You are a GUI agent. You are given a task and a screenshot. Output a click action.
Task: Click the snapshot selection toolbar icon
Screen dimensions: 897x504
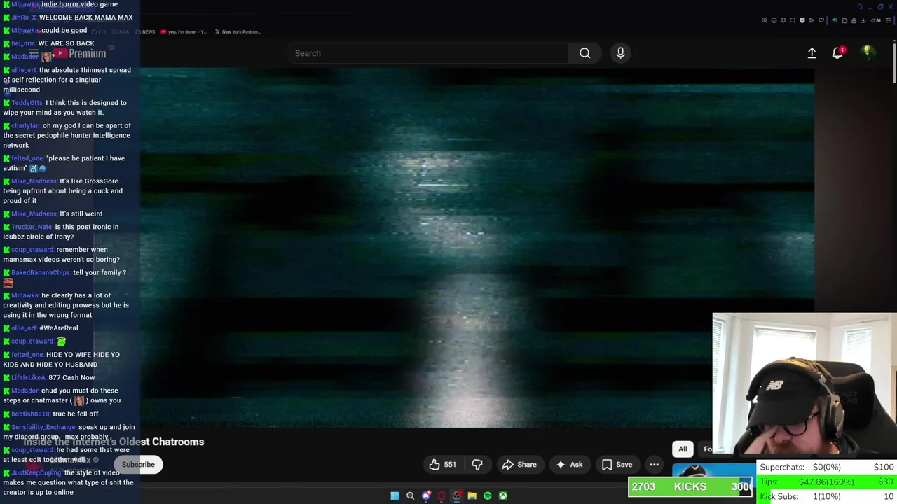[x=793, y=20]
